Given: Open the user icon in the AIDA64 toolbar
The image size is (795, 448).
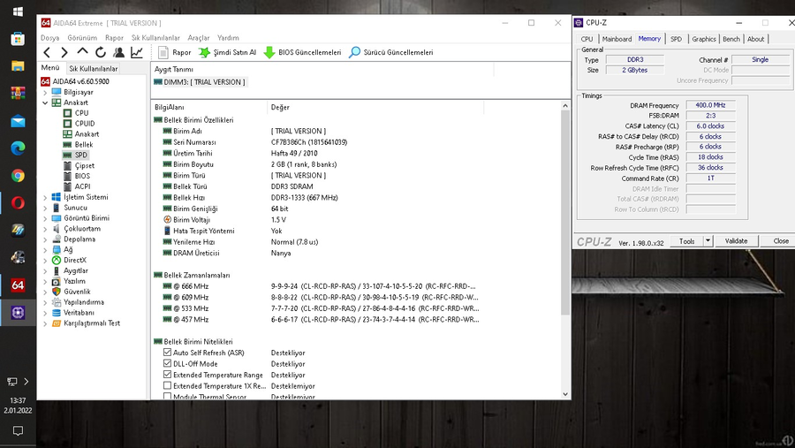Looking at the screenshot, I should 118,52.
